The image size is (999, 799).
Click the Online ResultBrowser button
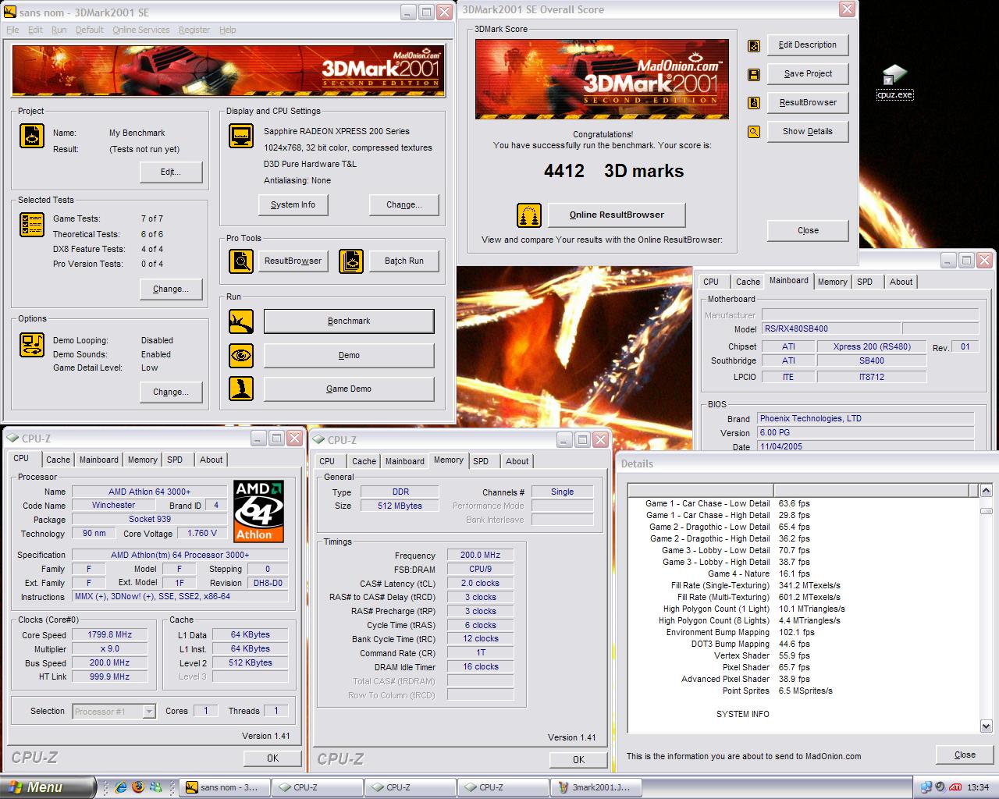(617, 215)
